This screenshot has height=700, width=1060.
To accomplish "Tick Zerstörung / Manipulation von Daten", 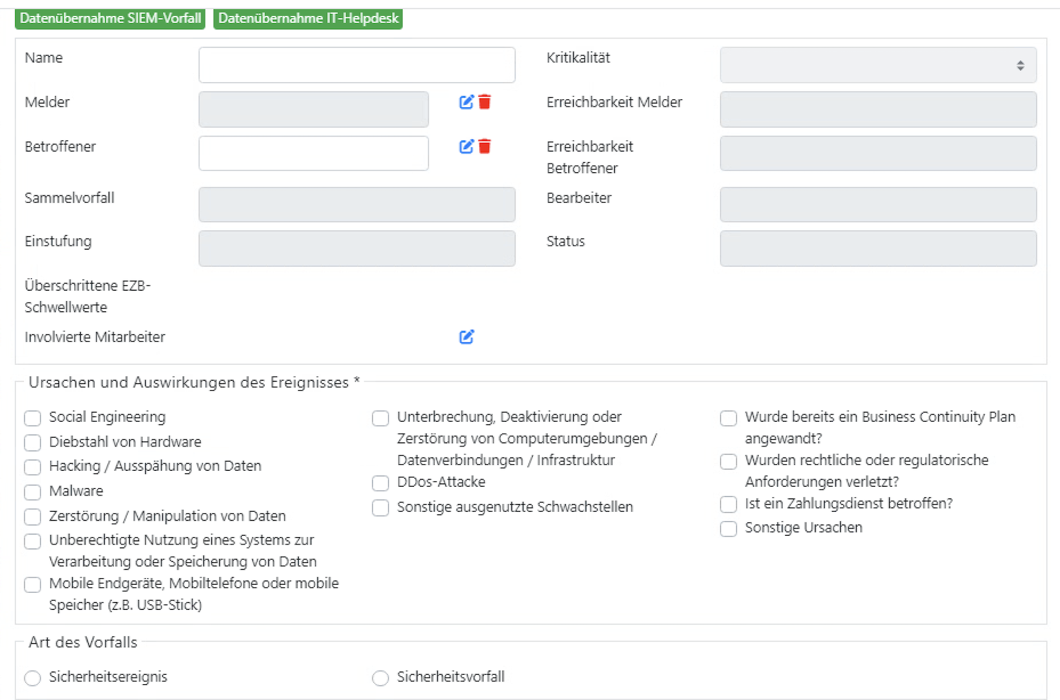I will [32, 517].
